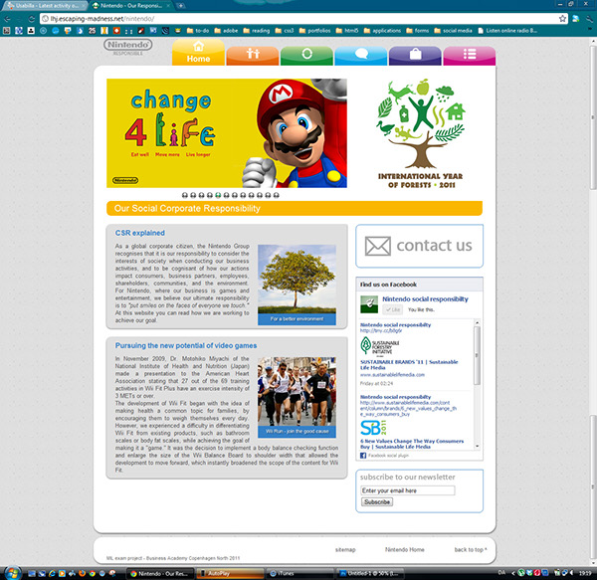Bookmark this page with the star icon
The height and width of the screenshot is (580, 597).
[562, 19]
